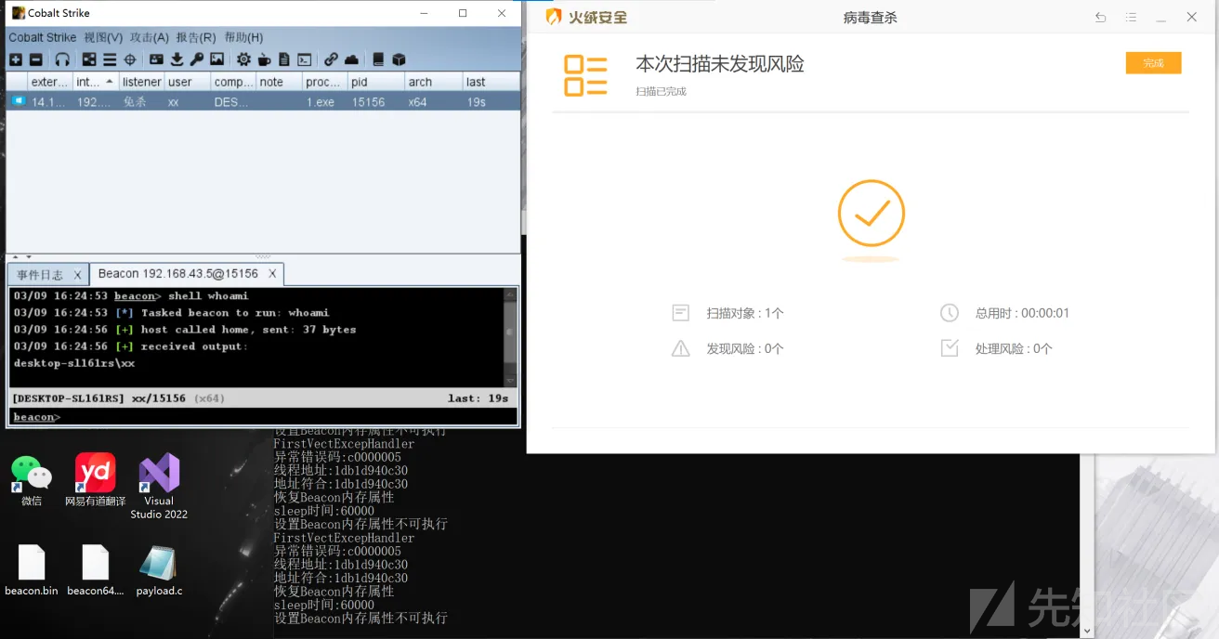The image size is (1219, 639).
Task: Select the payload.c file on desktop
Action: 159,570
